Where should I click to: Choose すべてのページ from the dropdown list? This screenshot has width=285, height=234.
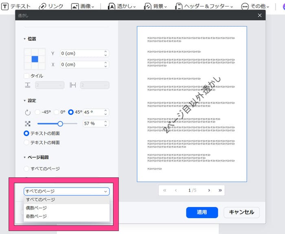pos(66,200)
